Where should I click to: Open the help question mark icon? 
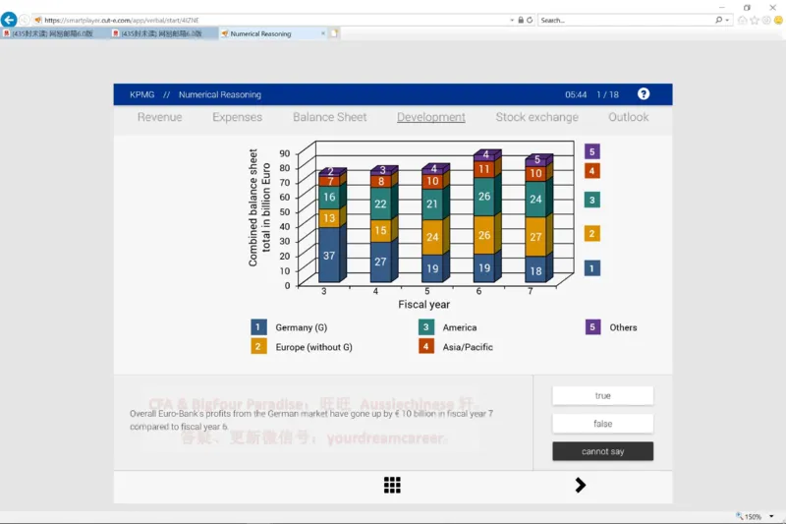point(644,94)
